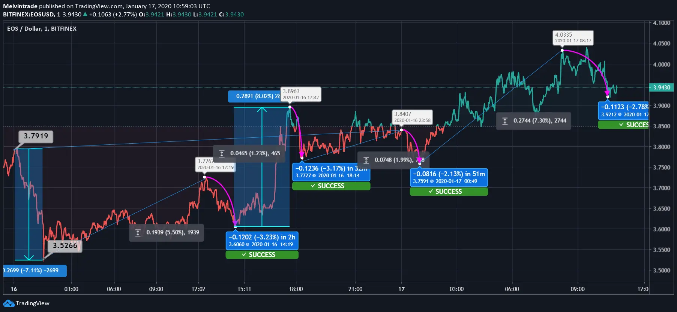
Task: Select the 3.8963 price peak callout
Action: coord(300,94)
